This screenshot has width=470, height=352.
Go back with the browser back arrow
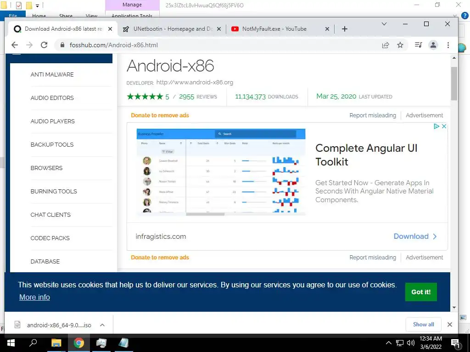click(14, 45)
